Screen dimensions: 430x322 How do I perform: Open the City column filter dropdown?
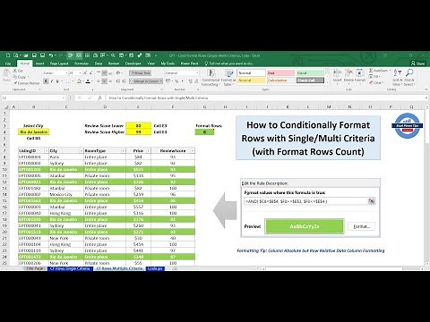pyautogui.click(x=81, y=151)
